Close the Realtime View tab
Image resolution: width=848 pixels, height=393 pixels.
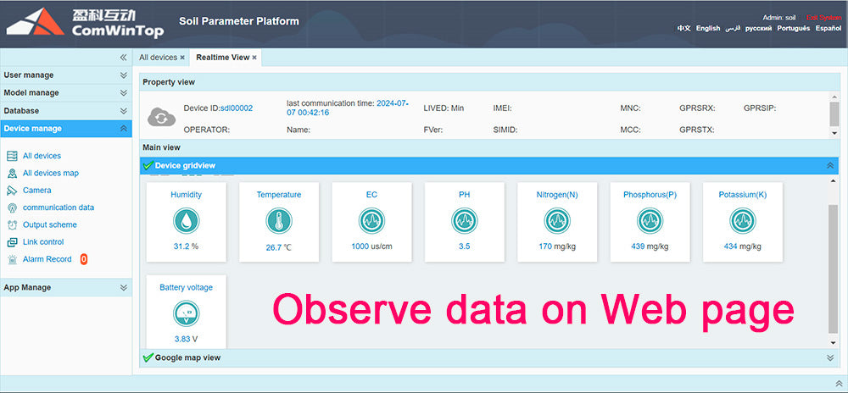pyautogui.click(x=254, y=58)
